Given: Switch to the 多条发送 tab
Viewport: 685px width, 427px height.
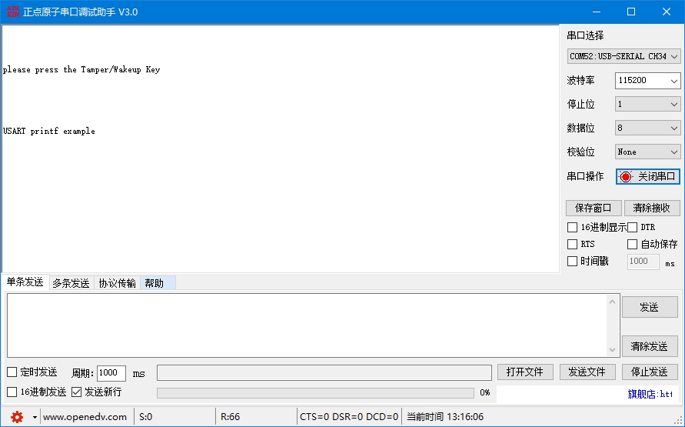Looking at the screenshot, I should click(x=71, y=283).
